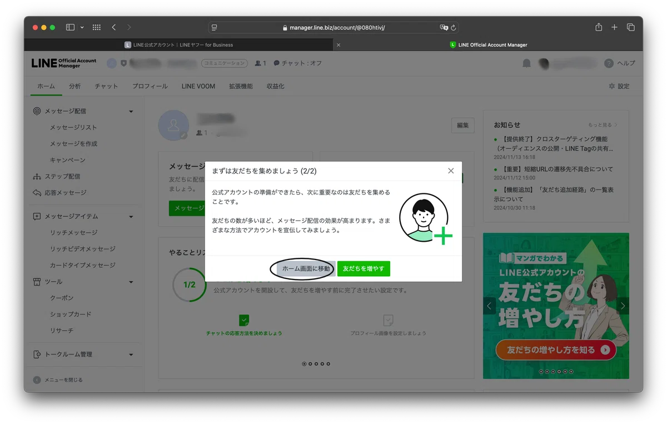Open a new tab with plus icon
The width and height of the screenshot is (667, 424).
point(614,27)
